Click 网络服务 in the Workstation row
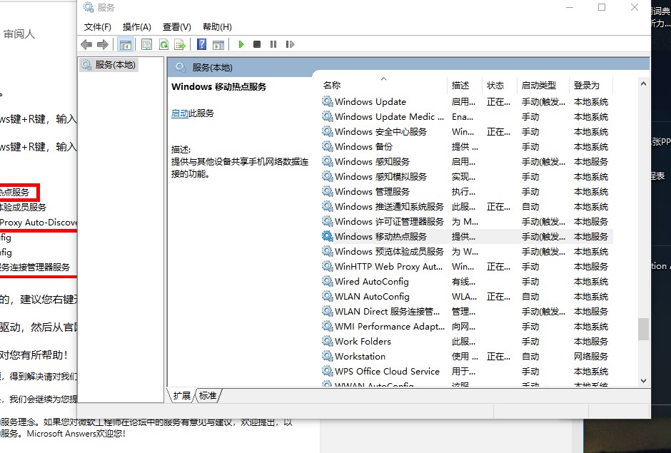The image size is (671, 453). click(x=591, y=356)
